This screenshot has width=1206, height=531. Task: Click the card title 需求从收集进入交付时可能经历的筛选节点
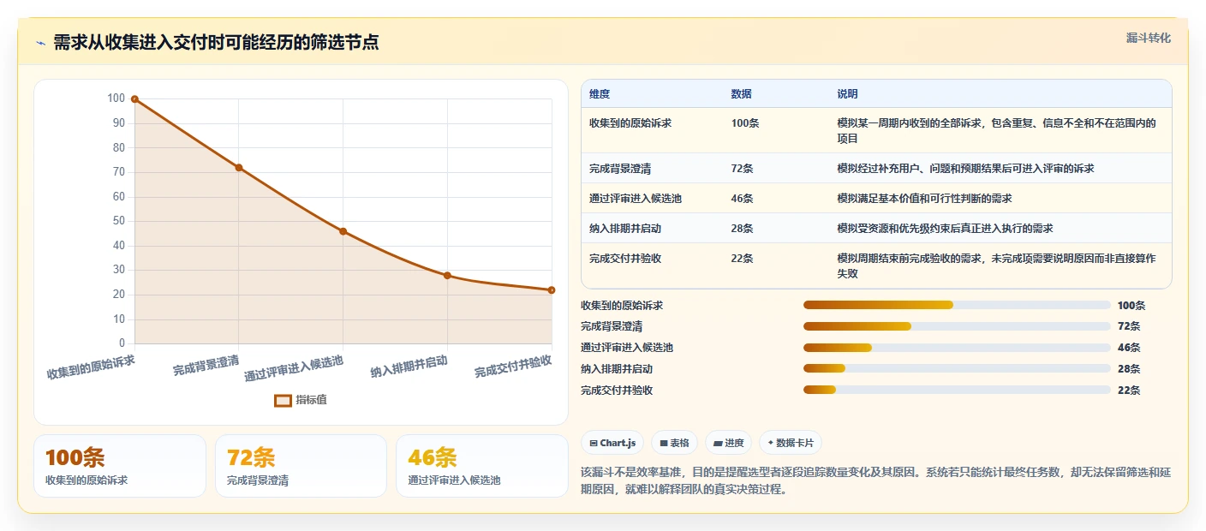pos(216,43)
